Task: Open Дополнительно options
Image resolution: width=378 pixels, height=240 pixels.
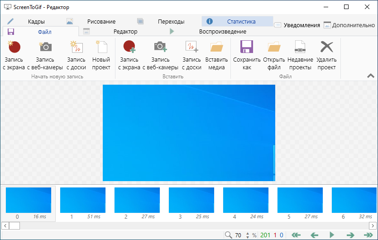Action: pos(349,25)
